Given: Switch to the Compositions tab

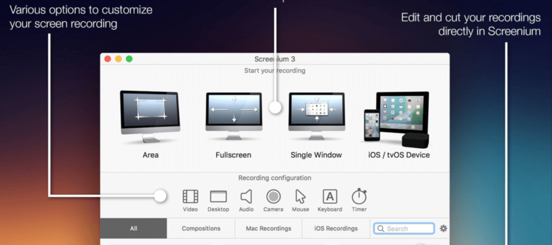Looking at the screenshot, I should (201, 228).
